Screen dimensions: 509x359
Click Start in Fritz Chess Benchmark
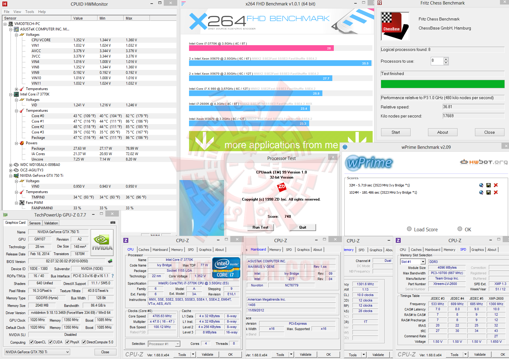pos(396,132)
